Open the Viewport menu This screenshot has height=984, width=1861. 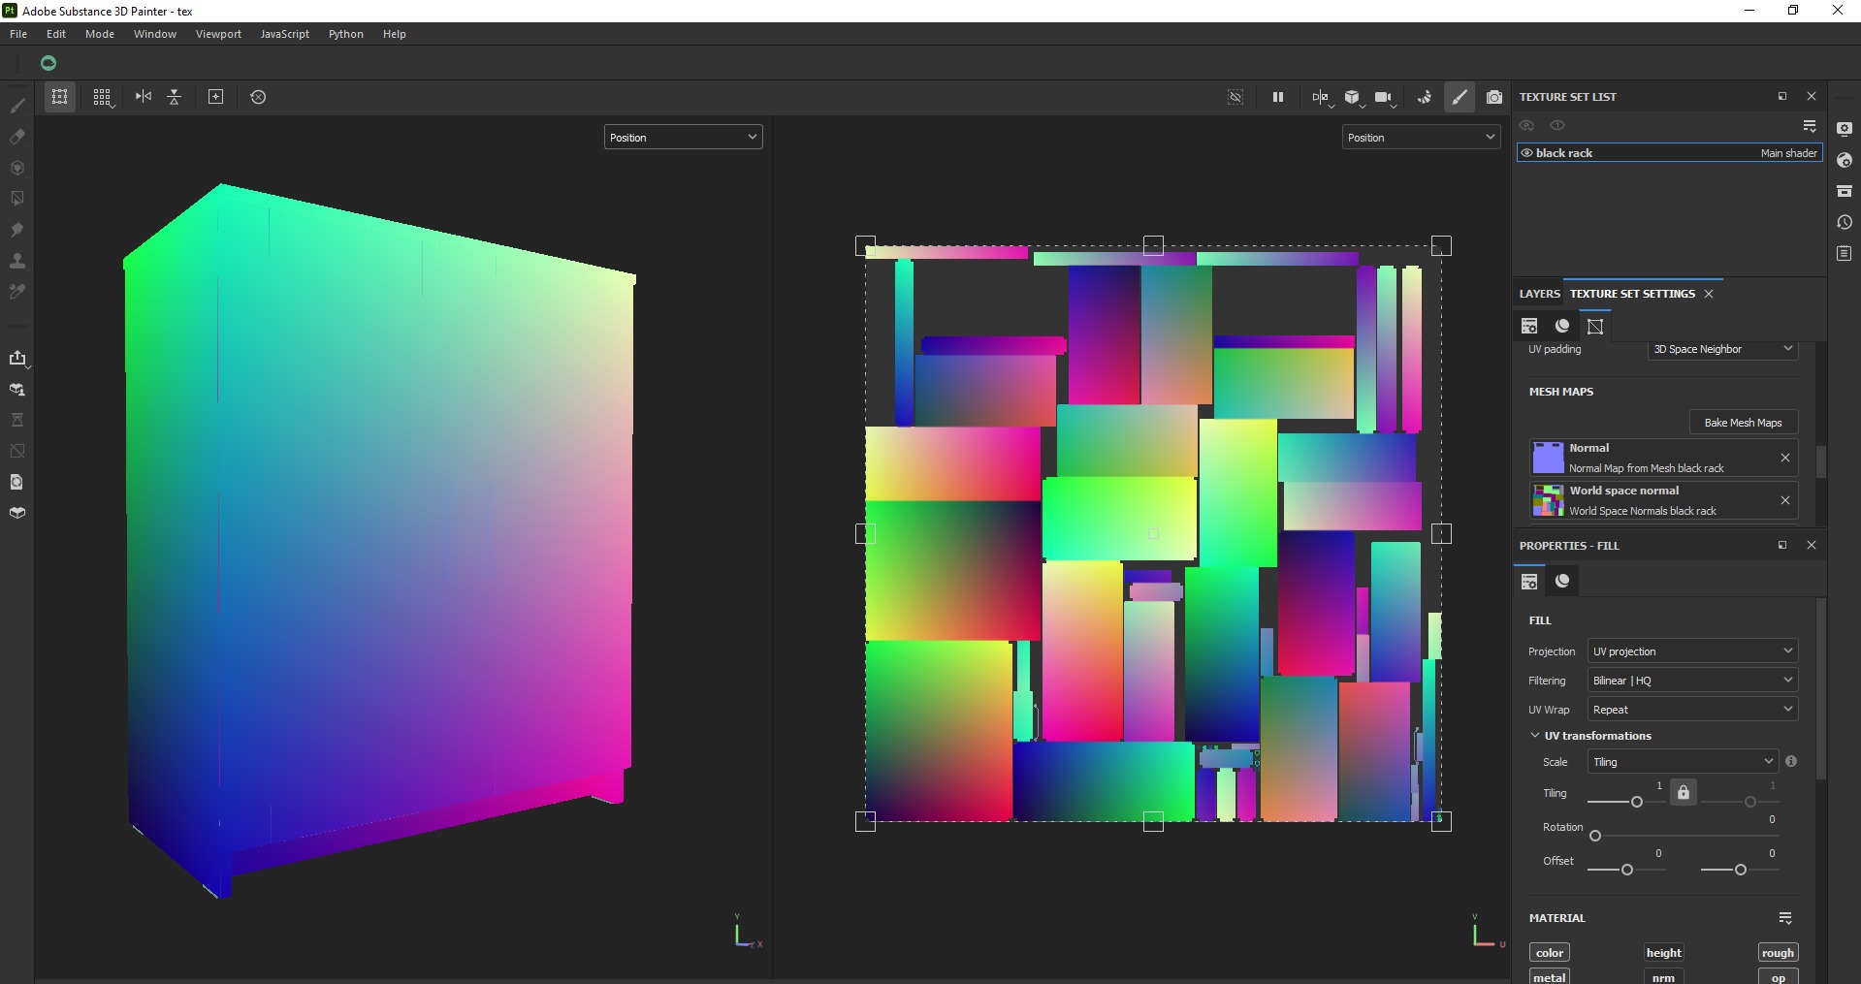tap(218, 34)
